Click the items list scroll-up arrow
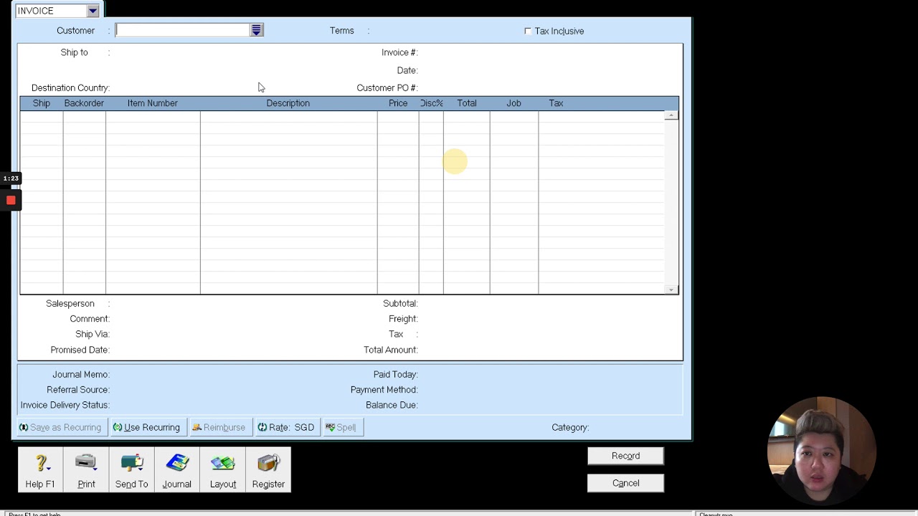 tap(671, 115)
